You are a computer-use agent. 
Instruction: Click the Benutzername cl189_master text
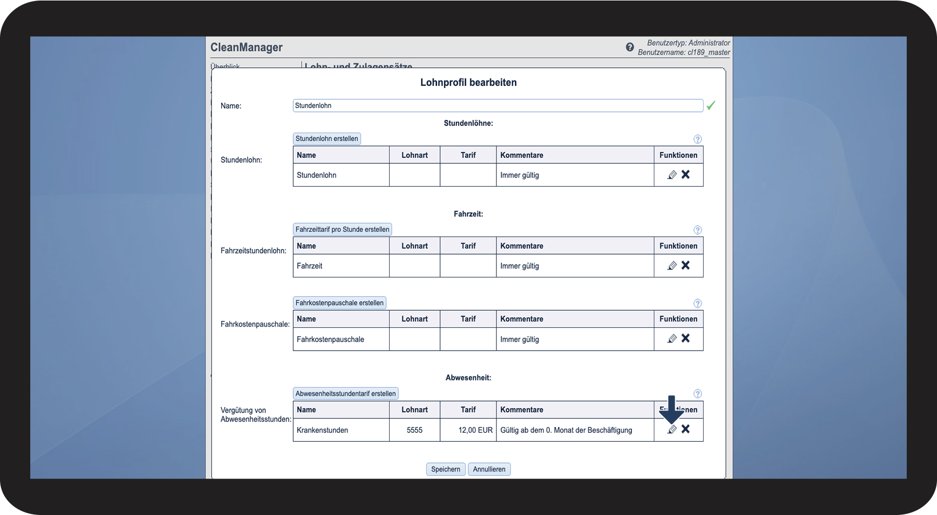[x=684, y=53]
